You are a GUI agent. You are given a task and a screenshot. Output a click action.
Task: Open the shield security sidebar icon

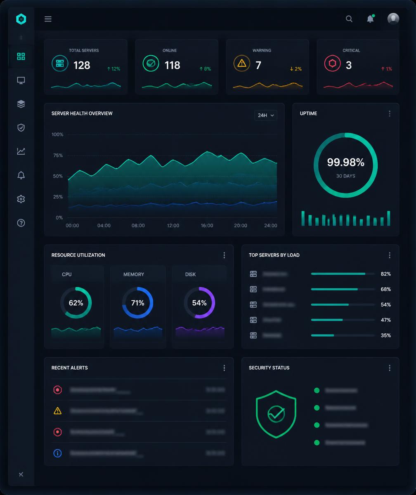pyautogui.click(x=21, y=128)
